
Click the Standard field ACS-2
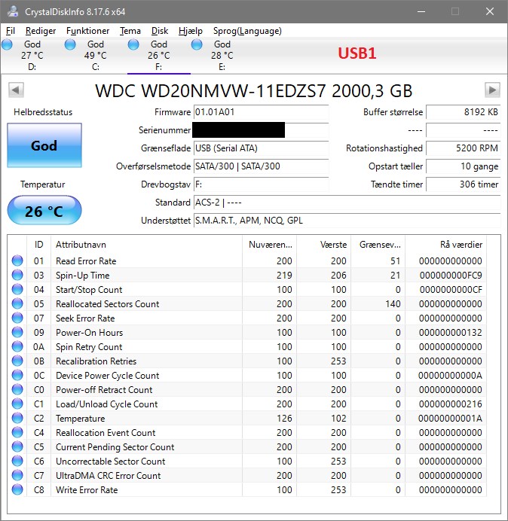click(347, 203)
